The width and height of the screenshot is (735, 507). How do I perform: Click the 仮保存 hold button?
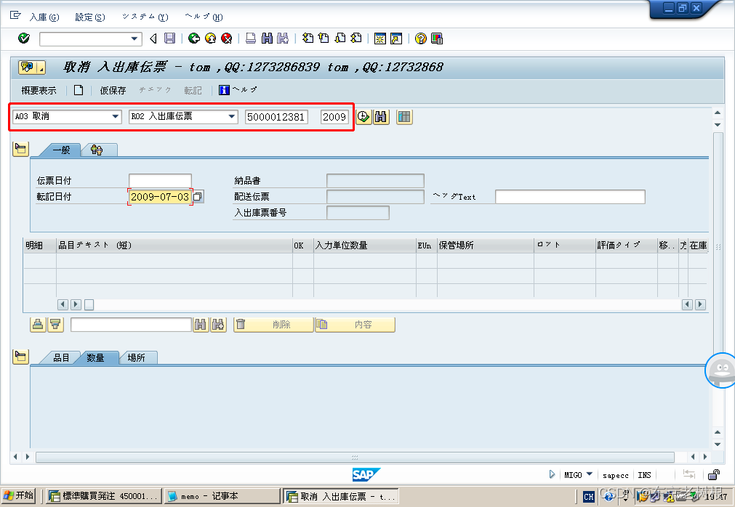click(113, 91)
